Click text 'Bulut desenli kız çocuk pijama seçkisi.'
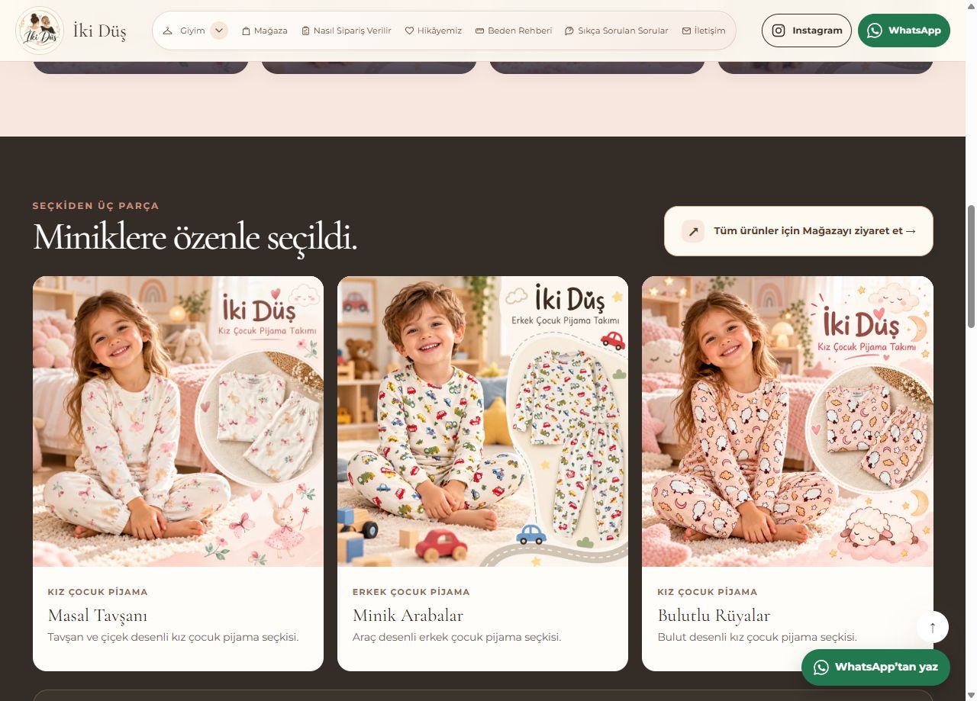 [x=757, y=637]
